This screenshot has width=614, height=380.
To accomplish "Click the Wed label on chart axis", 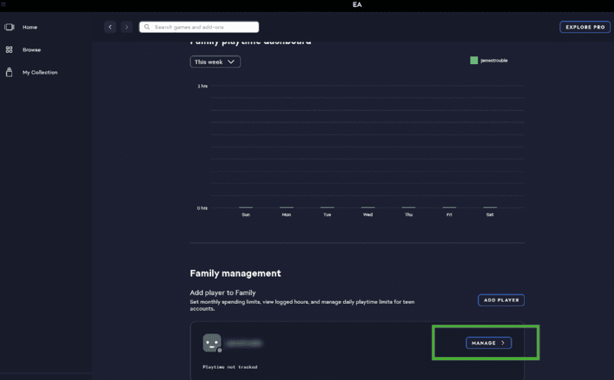I will (x=368, y=215).
